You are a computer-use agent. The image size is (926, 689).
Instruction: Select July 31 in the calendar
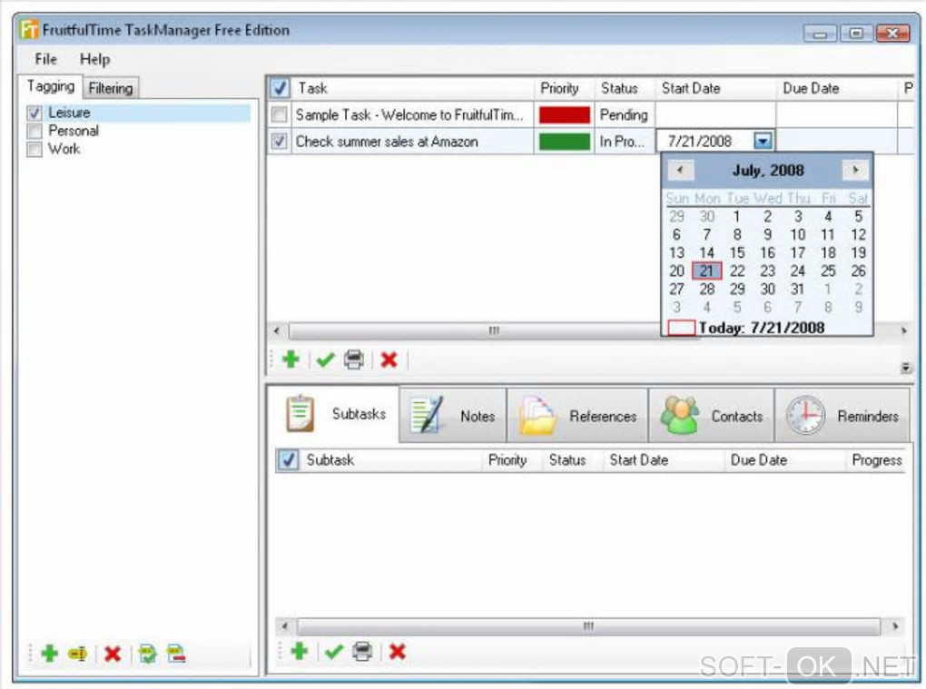797,290
